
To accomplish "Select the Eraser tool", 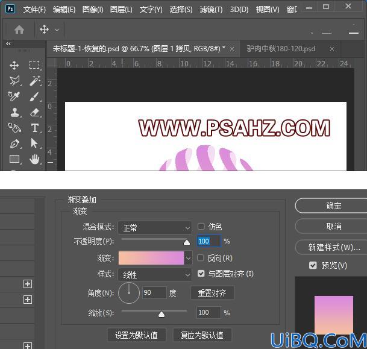I will (x=35, y=112).
